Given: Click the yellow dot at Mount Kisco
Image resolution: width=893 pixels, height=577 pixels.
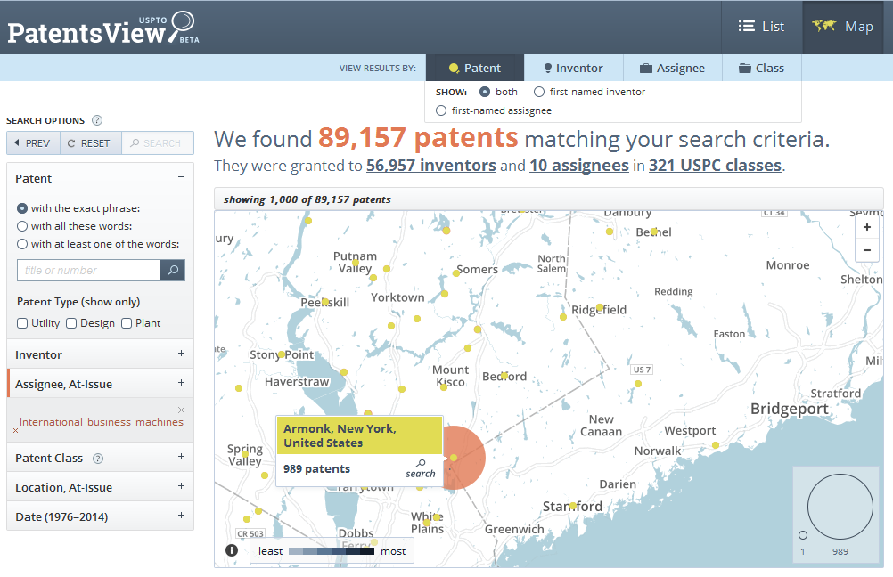Looking at the screenshot, I should click(444, 387).
